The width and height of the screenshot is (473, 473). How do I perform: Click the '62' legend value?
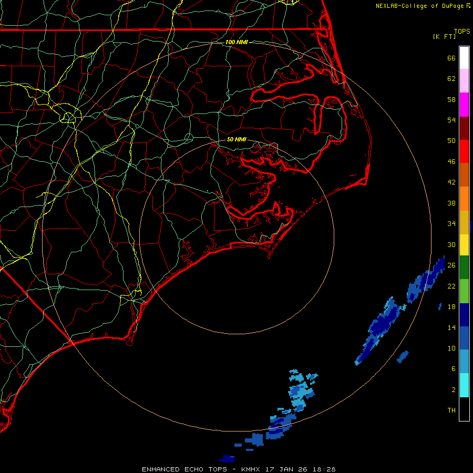(x=451, y=79)
